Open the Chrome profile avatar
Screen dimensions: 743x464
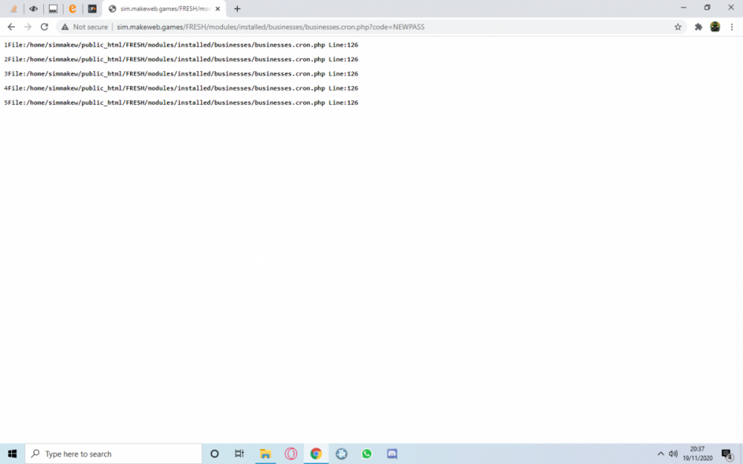pos(715,27)
